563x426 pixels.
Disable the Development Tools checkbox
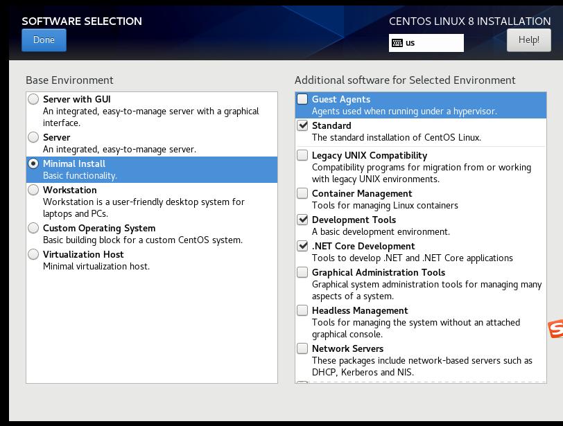pos(302,220)
